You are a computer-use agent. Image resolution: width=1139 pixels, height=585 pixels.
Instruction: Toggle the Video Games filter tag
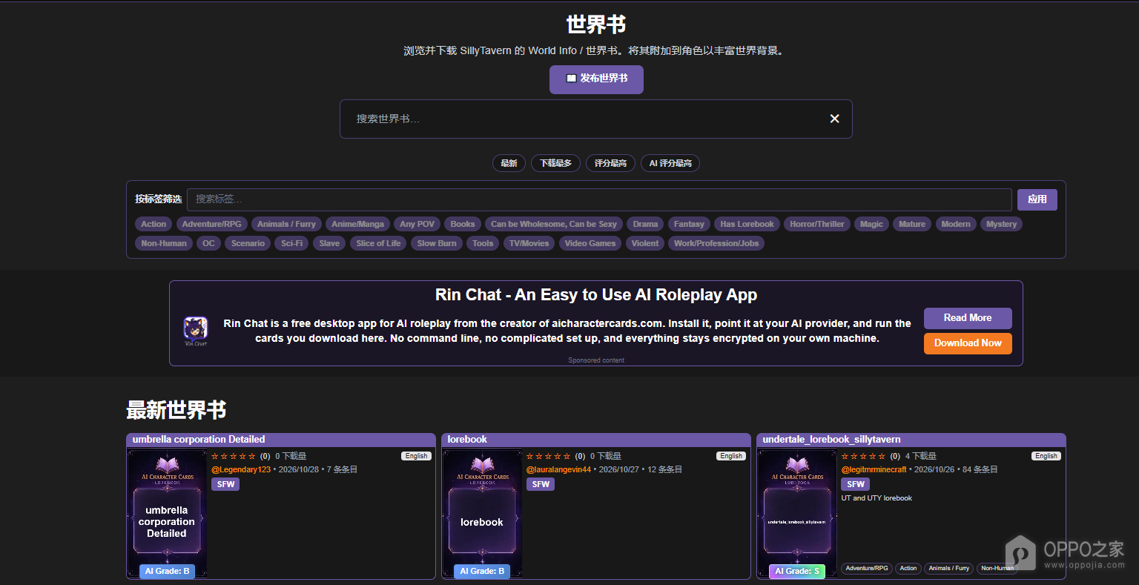tap(590, 243)
